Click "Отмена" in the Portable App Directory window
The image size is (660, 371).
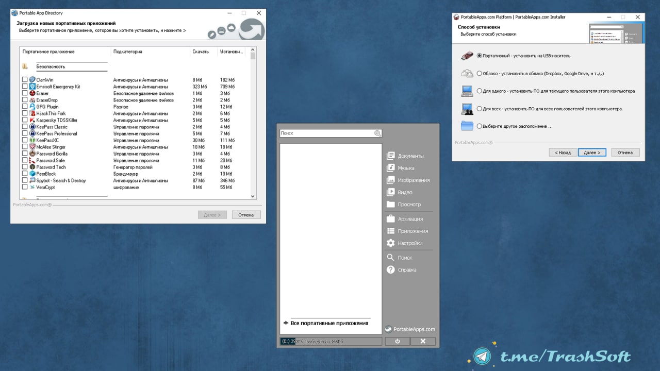coord(246,215)
